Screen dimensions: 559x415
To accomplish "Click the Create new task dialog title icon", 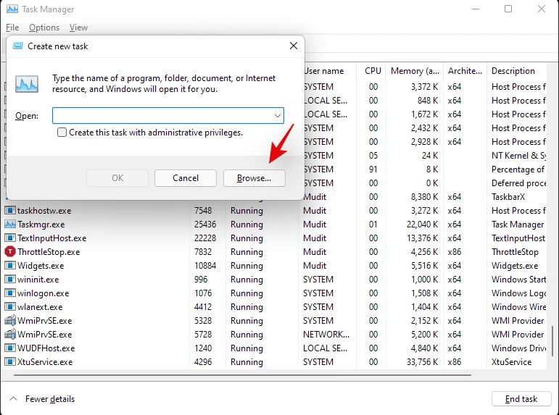I will [18, 46].
